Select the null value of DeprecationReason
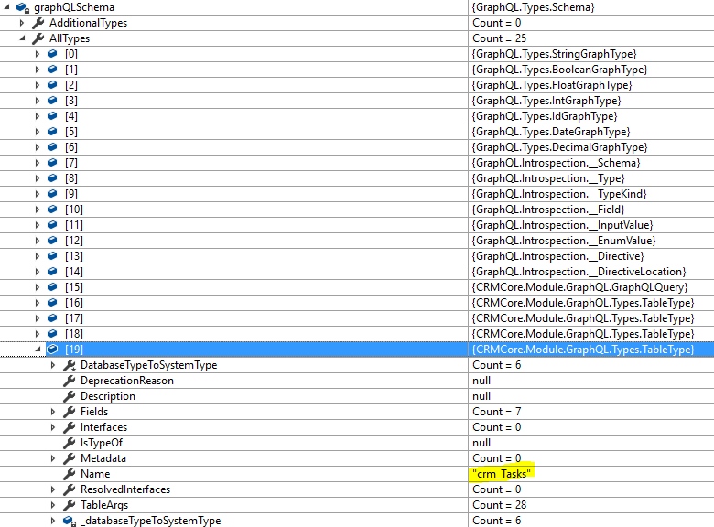The width and height of the screenshot is (714, 527). pyautogui.click(x=481, y=381)
